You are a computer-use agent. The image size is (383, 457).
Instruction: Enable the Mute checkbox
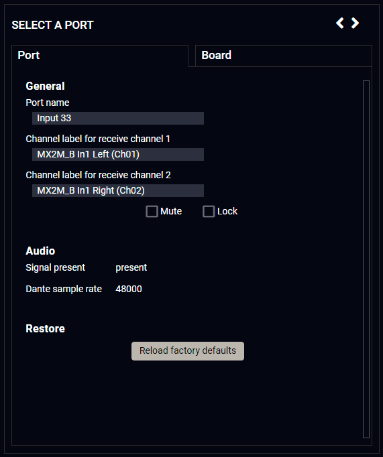152,211
